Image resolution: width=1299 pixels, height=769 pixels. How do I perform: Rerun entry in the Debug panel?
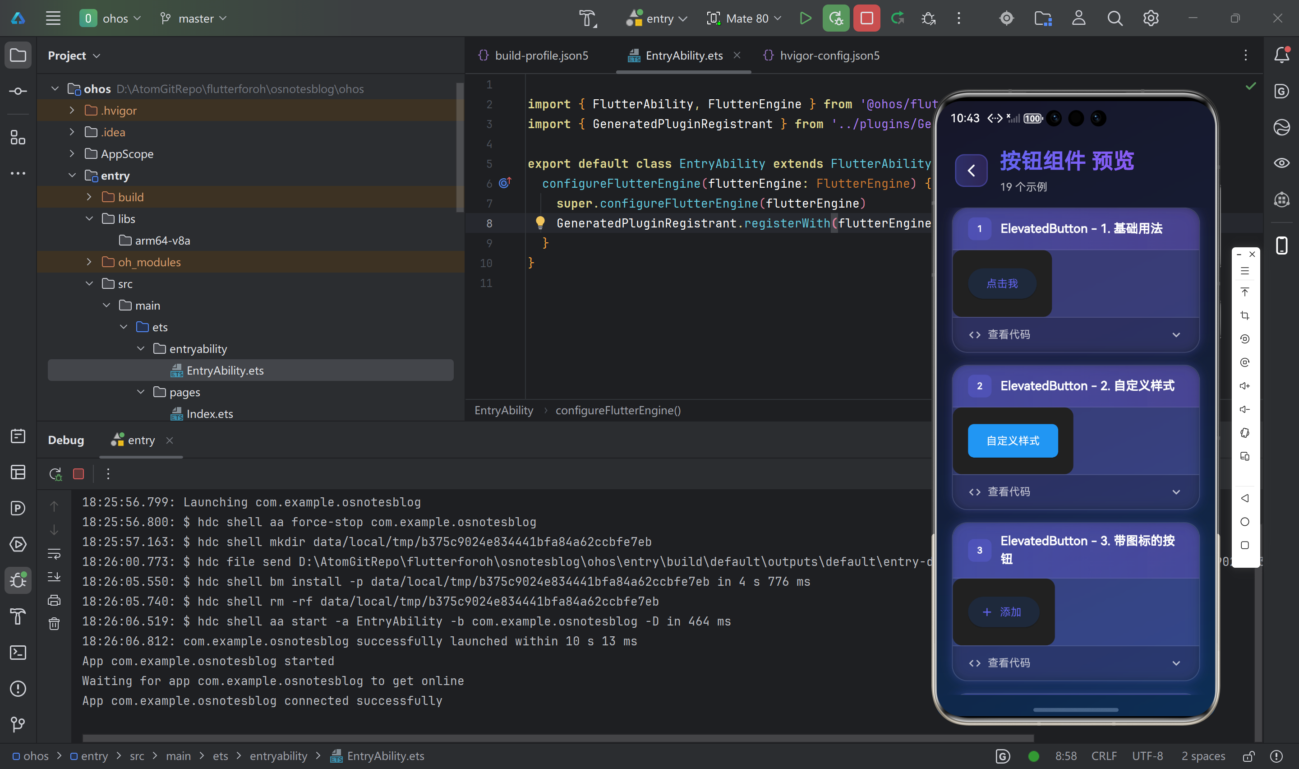point(55,473)
